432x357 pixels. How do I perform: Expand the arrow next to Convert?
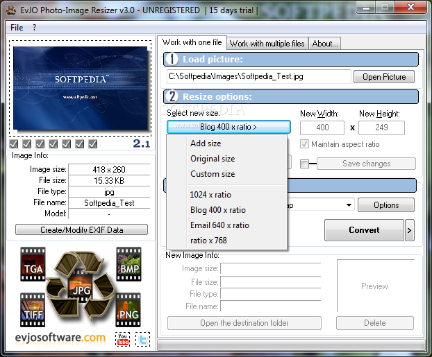[x=409, y=230]
